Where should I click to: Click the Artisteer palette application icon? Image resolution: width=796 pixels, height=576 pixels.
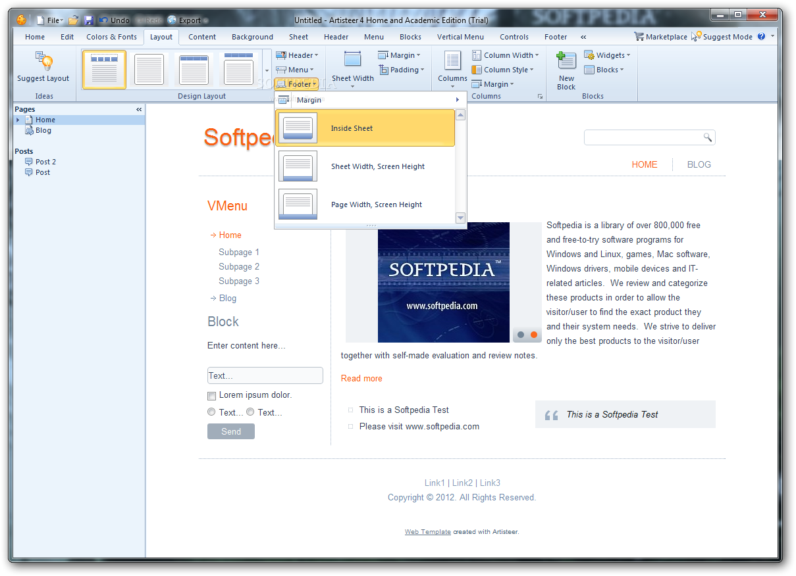point(22,20)
